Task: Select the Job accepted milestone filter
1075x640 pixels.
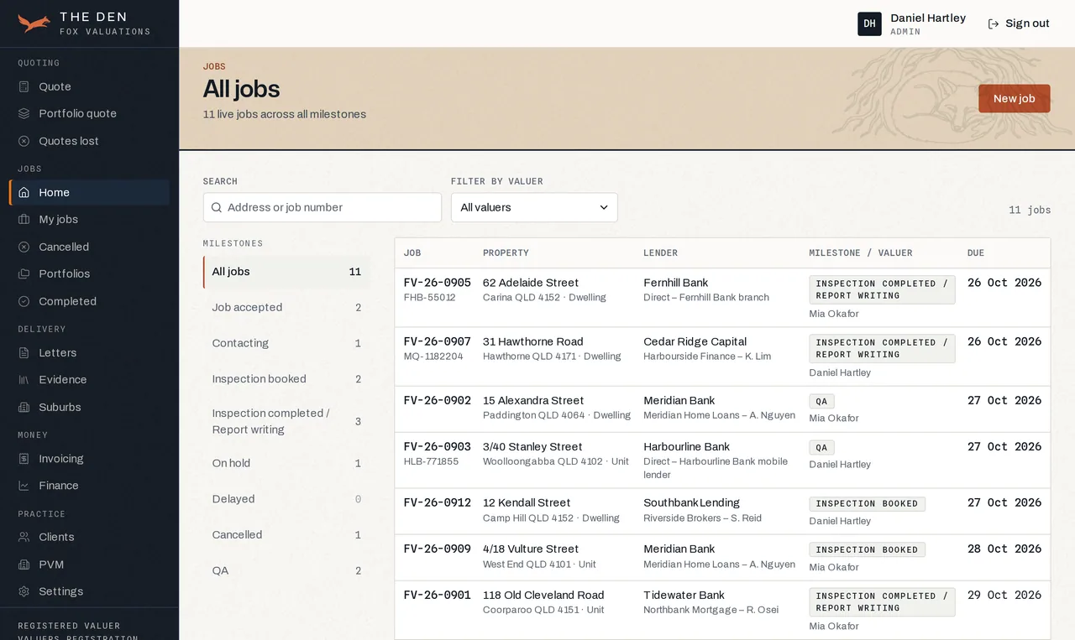Action: tap(286, 308)
